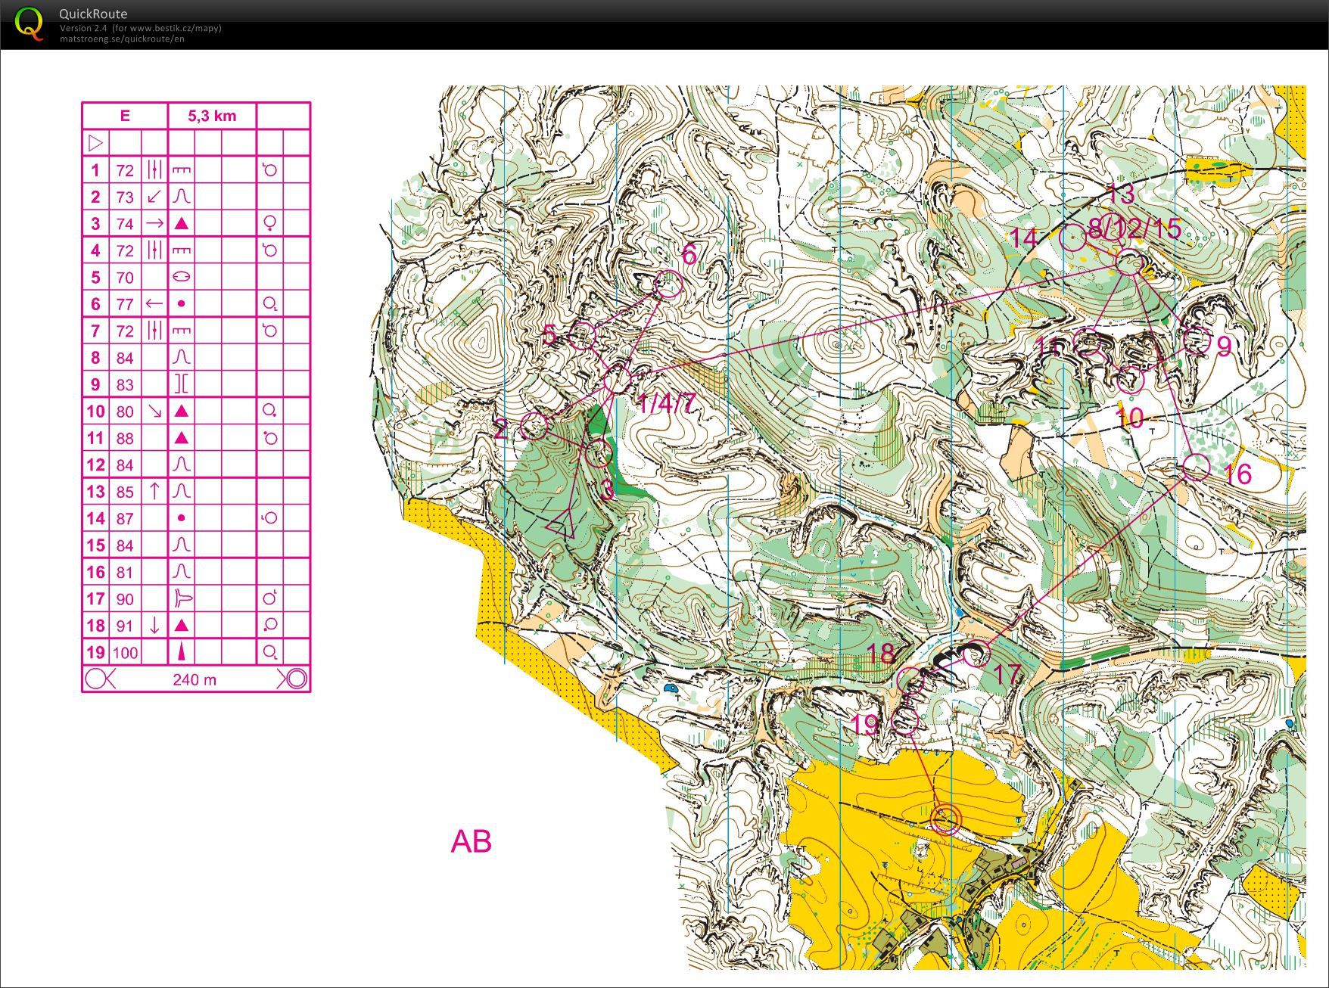This screenshot has width=1329, height=988.
Task: Select control circle 19 on the map
Action: tap(905, 720)
